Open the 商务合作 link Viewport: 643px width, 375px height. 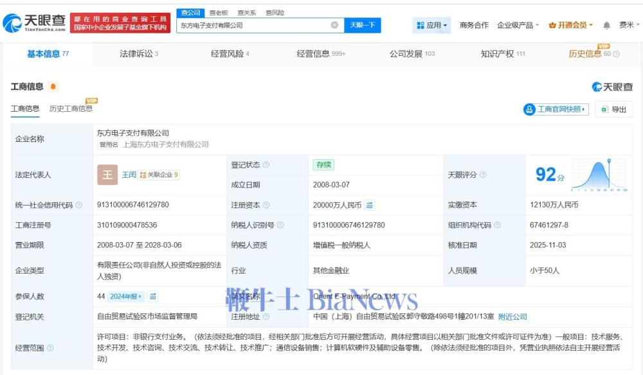pos(474,26)
